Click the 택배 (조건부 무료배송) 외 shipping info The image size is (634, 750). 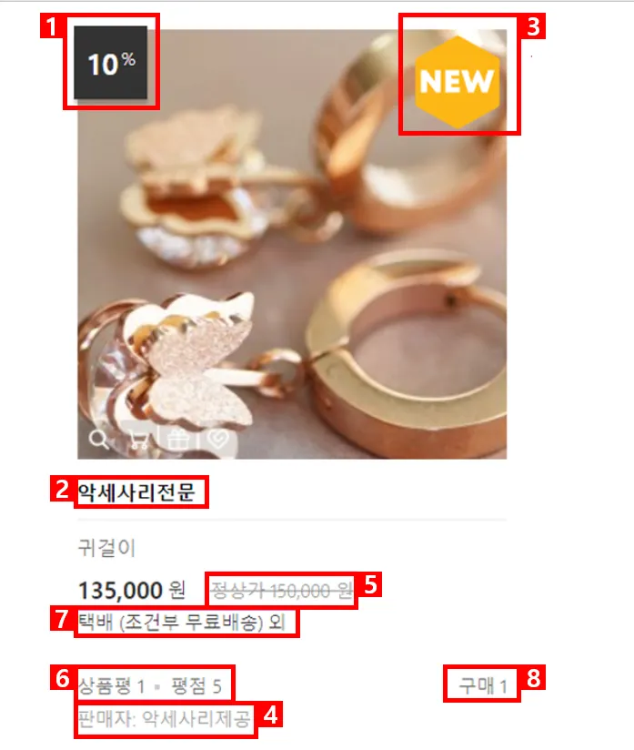pyautogui.click(x=182, y=623)
